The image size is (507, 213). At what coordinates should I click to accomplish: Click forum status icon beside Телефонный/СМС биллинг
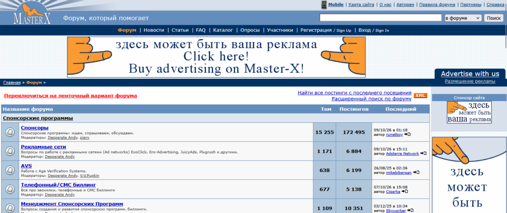[x=10, y=189]
